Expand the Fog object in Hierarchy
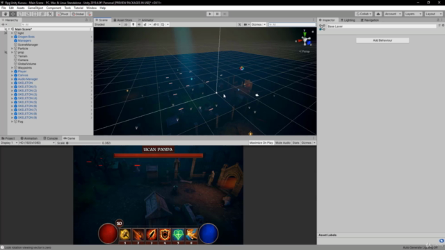445x250 pixels. tap(13, 122)
